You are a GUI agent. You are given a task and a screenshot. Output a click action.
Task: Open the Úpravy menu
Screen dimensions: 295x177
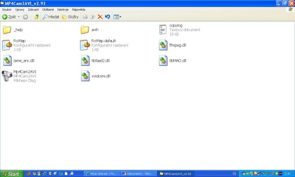(20, 9)
